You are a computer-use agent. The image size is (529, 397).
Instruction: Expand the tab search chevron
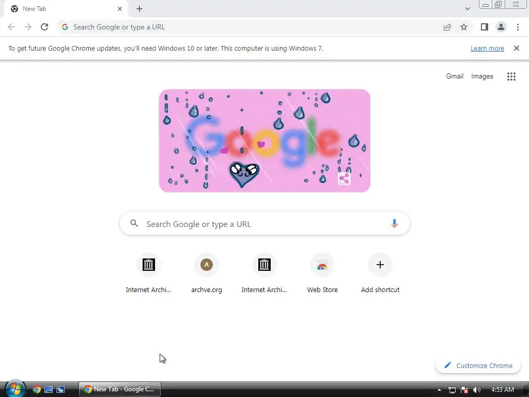point(467,9)
